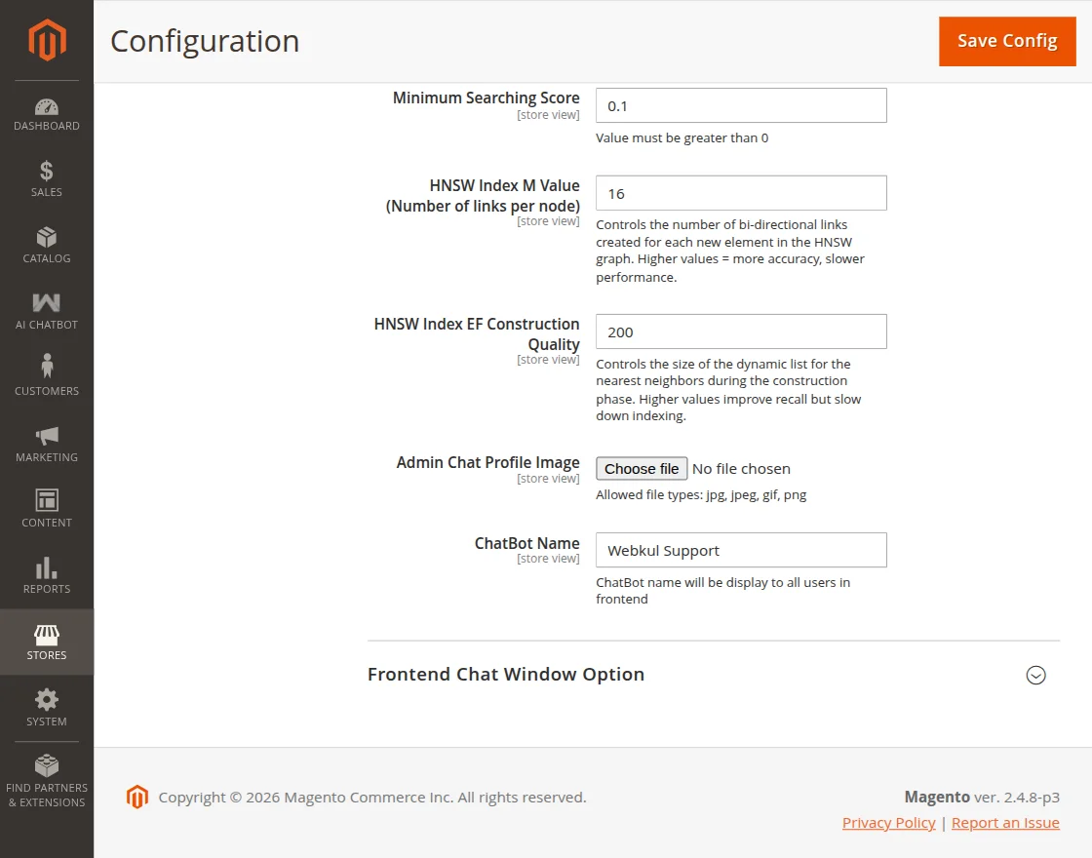The image size is (1092, 858).
Task: Click the Magento logo in sidebar
Action: [x=47, y=40]
